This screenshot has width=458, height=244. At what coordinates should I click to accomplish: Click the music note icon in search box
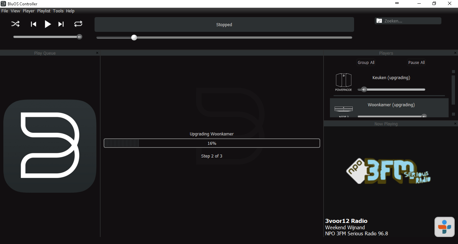(x=379, y=21)
